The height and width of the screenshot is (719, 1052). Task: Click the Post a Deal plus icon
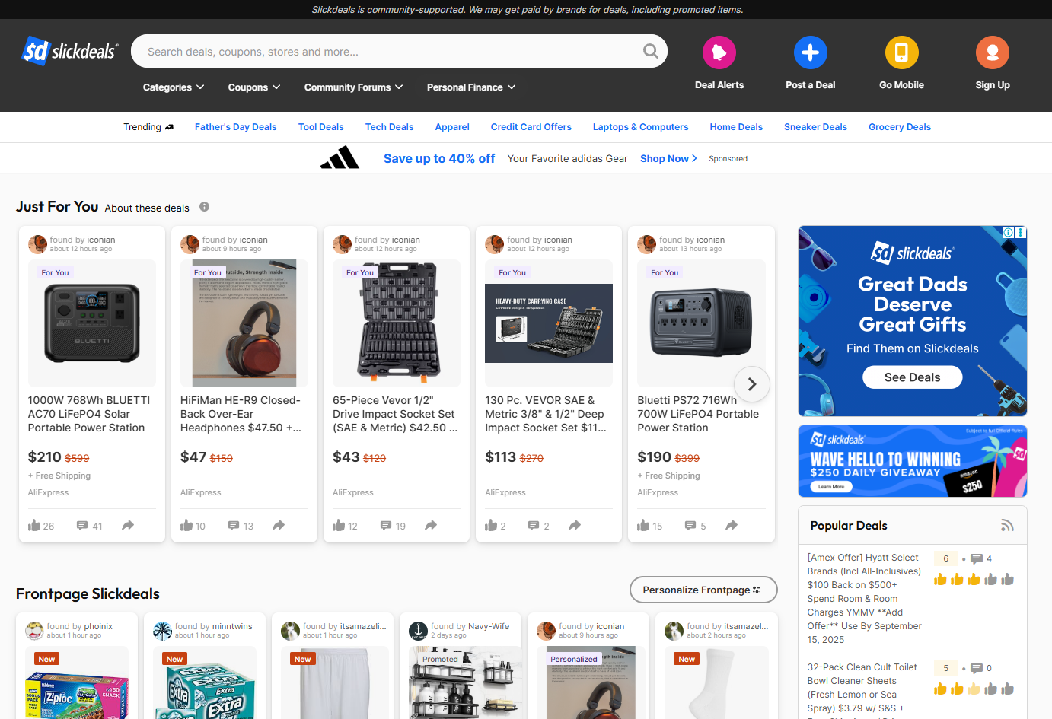810,52
